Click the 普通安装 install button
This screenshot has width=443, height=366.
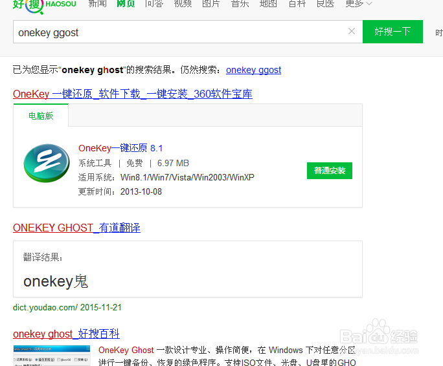coord(330,171)
